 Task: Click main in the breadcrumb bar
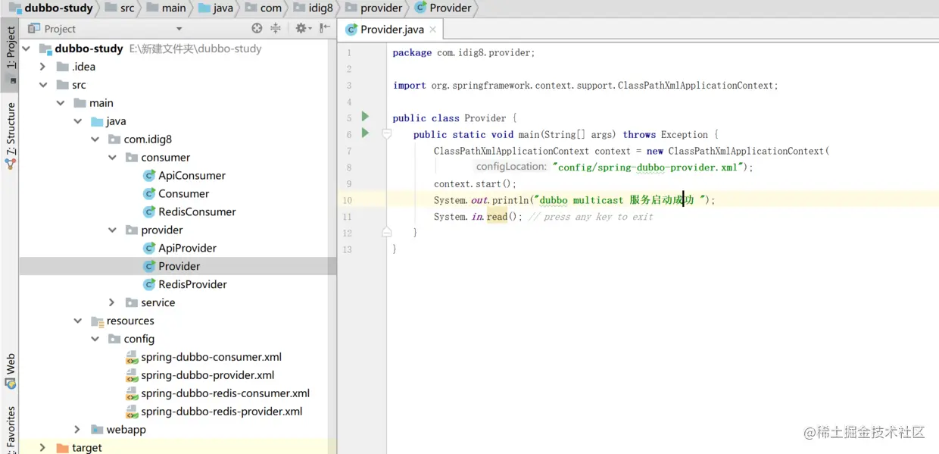pyautogui.click(x=166, y=8)
